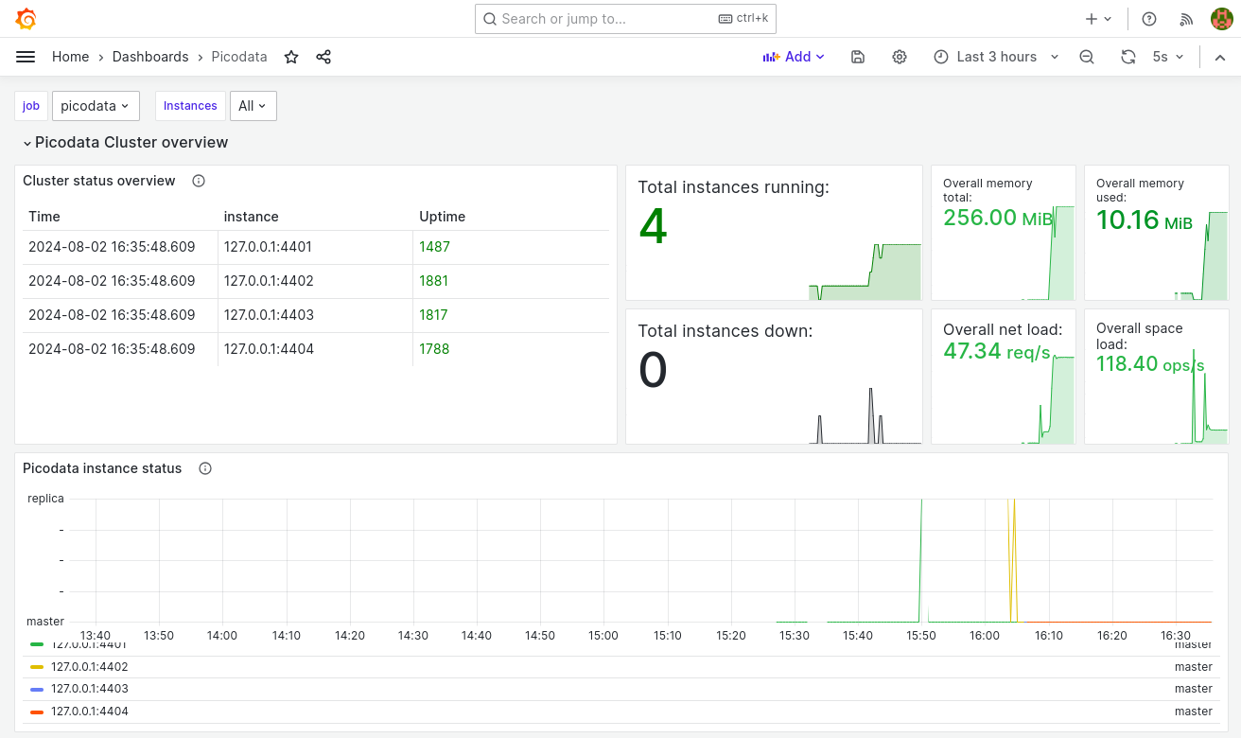Image resolution: width=1241 pixels, height=738 pixels.
Task: Toggle legend series 127.0.0.1:4403
Action: (90, 689)
